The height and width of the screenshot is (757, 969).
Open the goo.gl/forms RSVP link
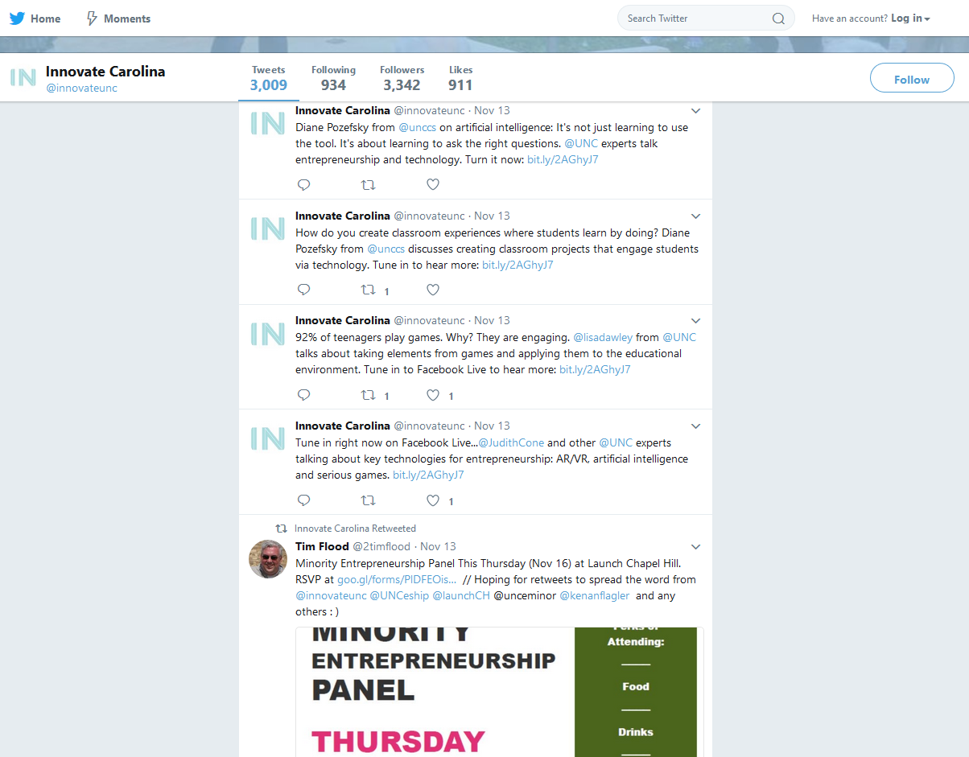[397, 579]
